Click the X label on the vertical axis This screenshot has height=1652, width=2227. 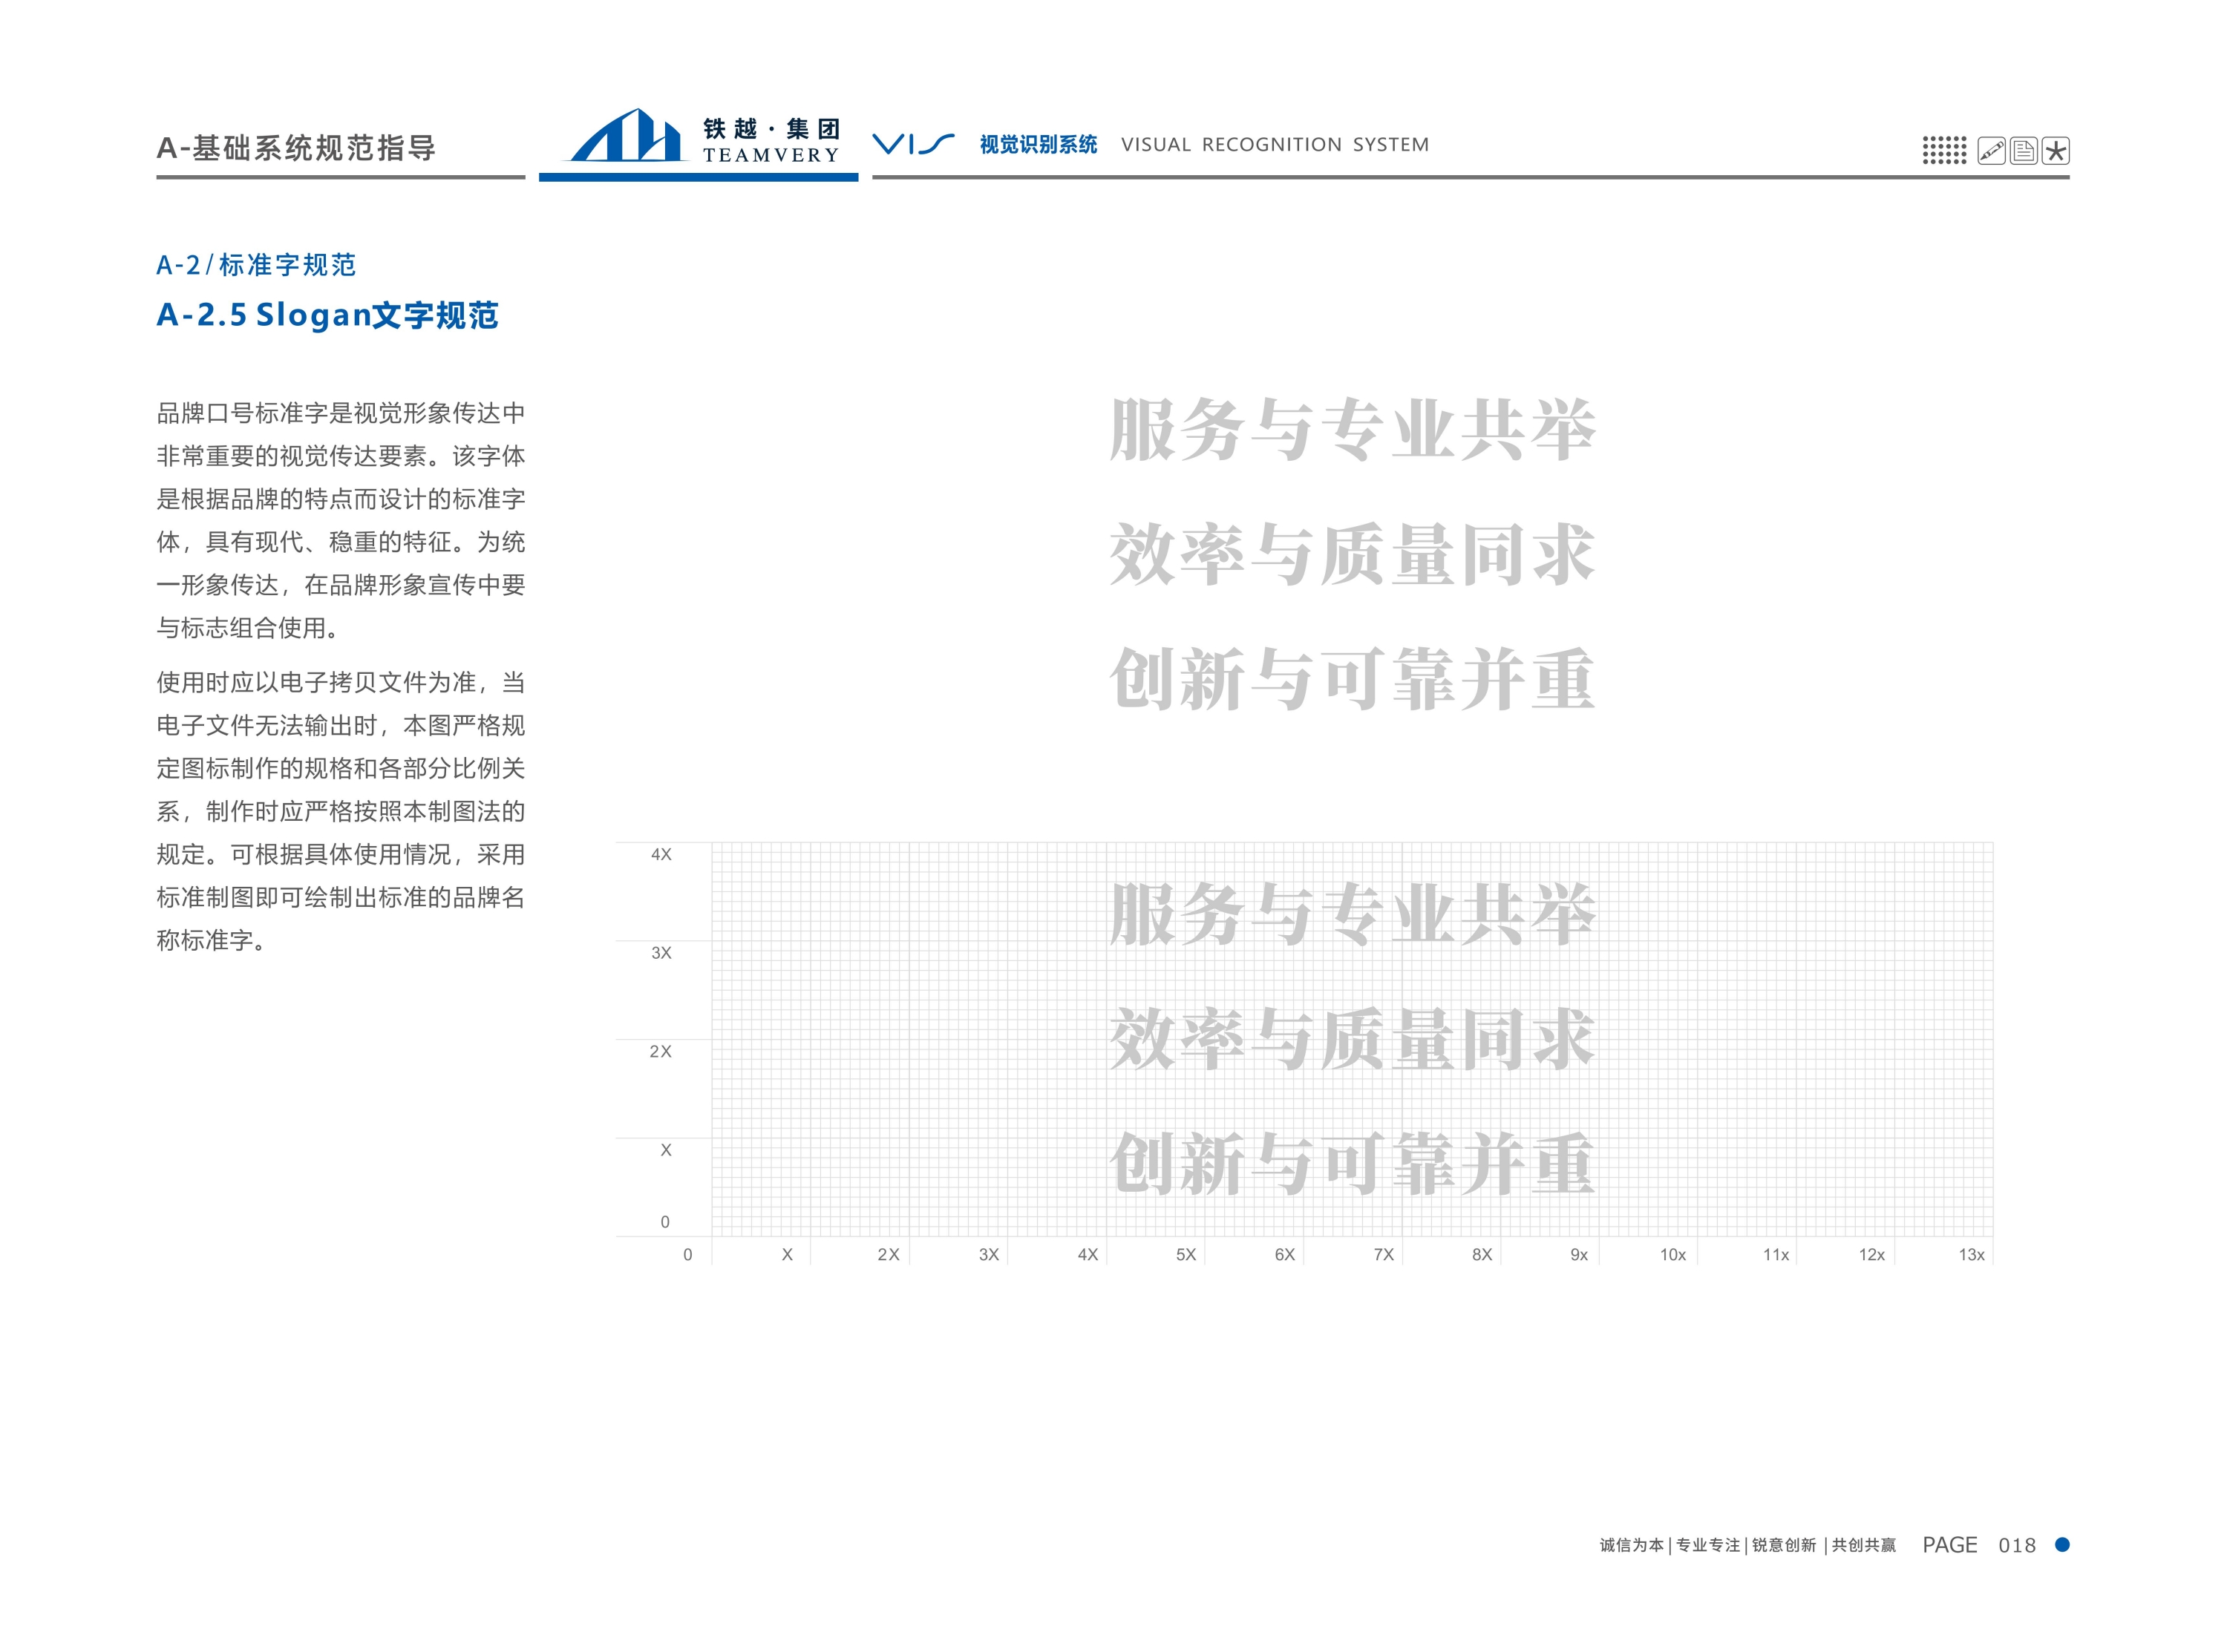(x=666, y=1150)
